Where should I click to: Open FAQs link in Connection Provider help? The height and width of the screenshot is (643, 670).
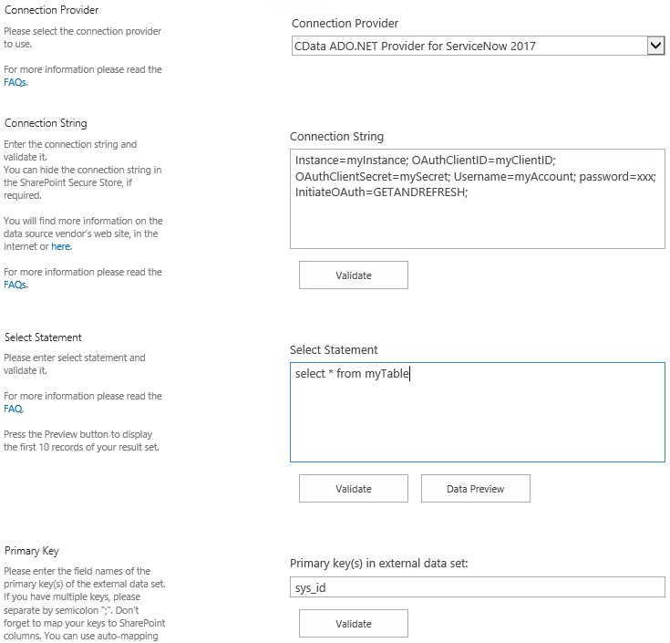[x=15, y=82]
